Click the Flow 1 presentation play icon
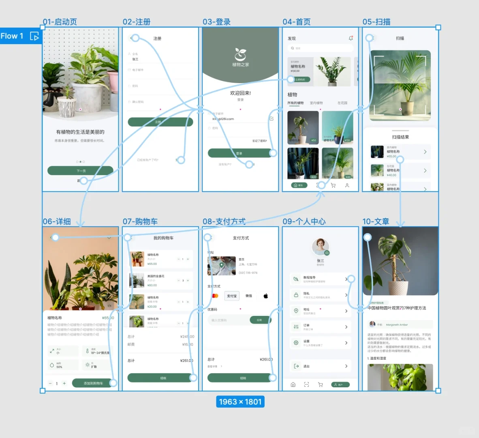 click(x=35, y=36)
